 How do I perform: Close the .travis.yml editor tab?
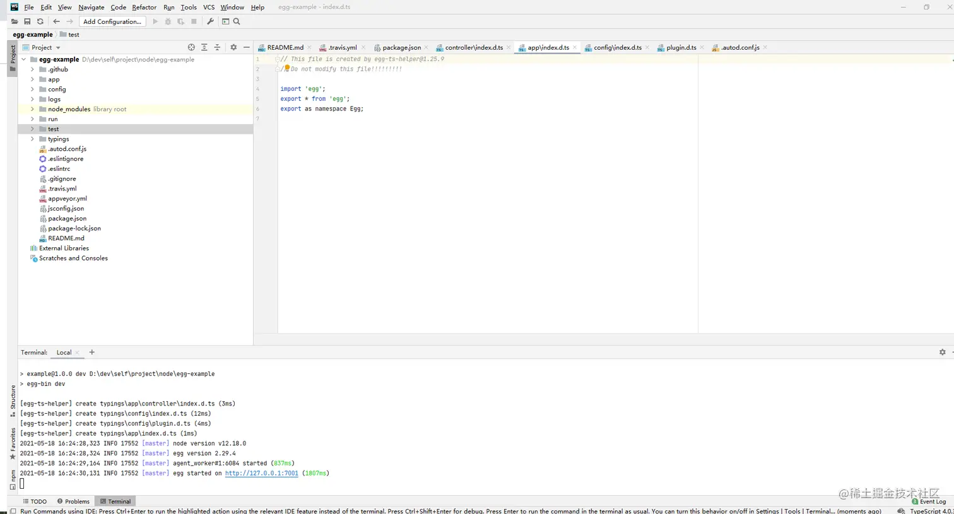(363, 47)
